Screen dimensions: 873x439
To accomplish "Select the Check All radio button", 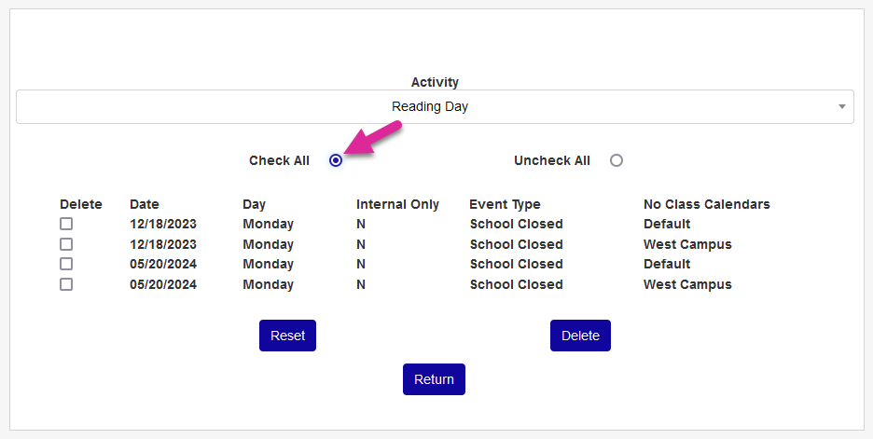I will click(x=336, y=160).
